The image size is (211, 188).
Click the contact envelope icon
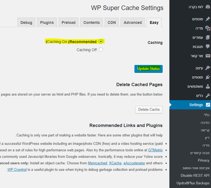pyautogui.click(x=208, y=56)
